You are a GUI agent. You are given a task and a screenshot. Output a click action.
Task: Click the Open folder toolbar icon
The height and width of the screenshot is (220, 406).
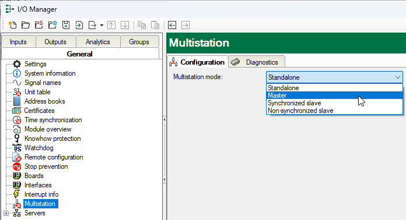[26, 25]
